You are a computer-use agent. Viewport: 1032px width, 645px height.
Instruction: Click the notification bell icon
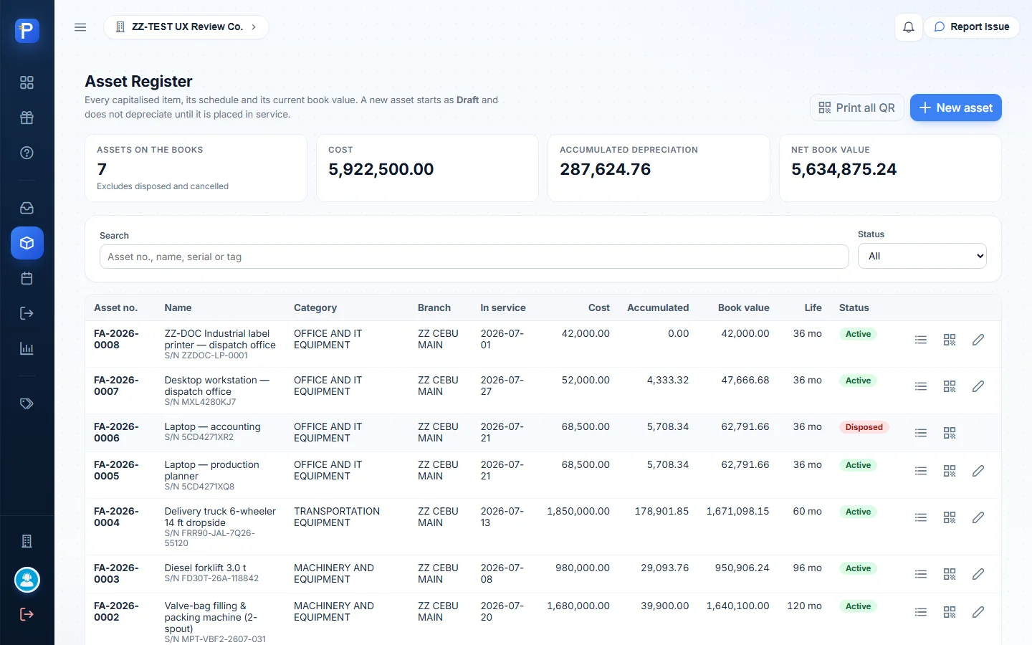click(x=908, y=27)
